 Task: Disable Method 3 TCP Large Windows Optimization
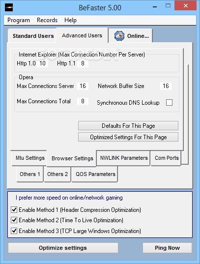(x=14, y=231)
